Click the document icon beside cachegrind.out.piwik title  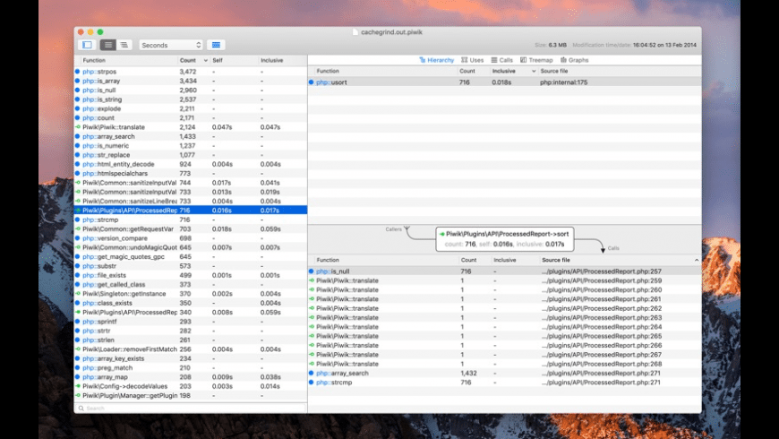[x=355, y=32]
